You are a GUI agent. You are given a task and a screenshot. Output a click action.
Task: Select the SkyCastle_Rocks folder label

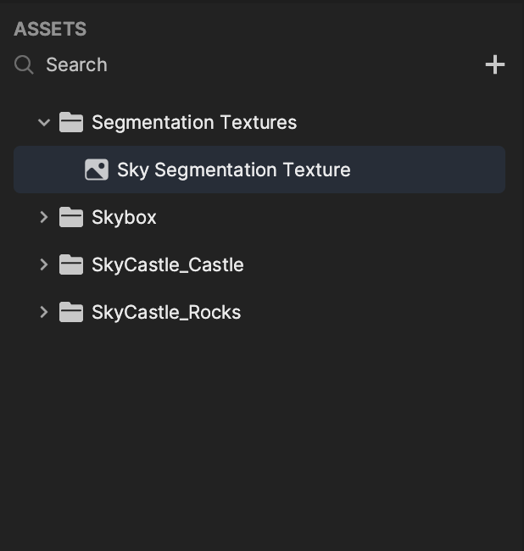(166, 312)
